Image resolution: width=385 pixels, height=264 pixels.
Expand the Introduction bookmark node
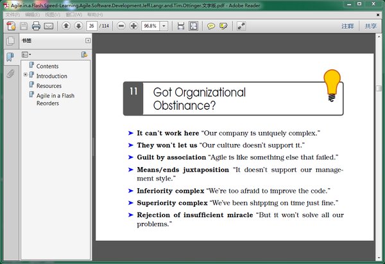(25, 75)
